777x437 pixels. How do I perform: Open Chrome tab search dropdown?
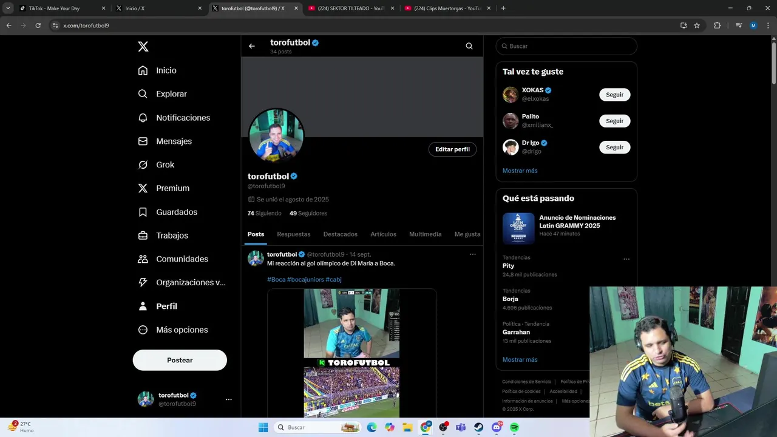pyautogui.click(x=8, y=8)
